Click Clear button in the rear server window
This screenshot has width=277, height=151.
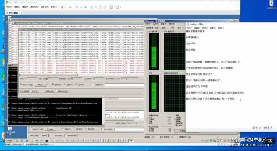50,129
